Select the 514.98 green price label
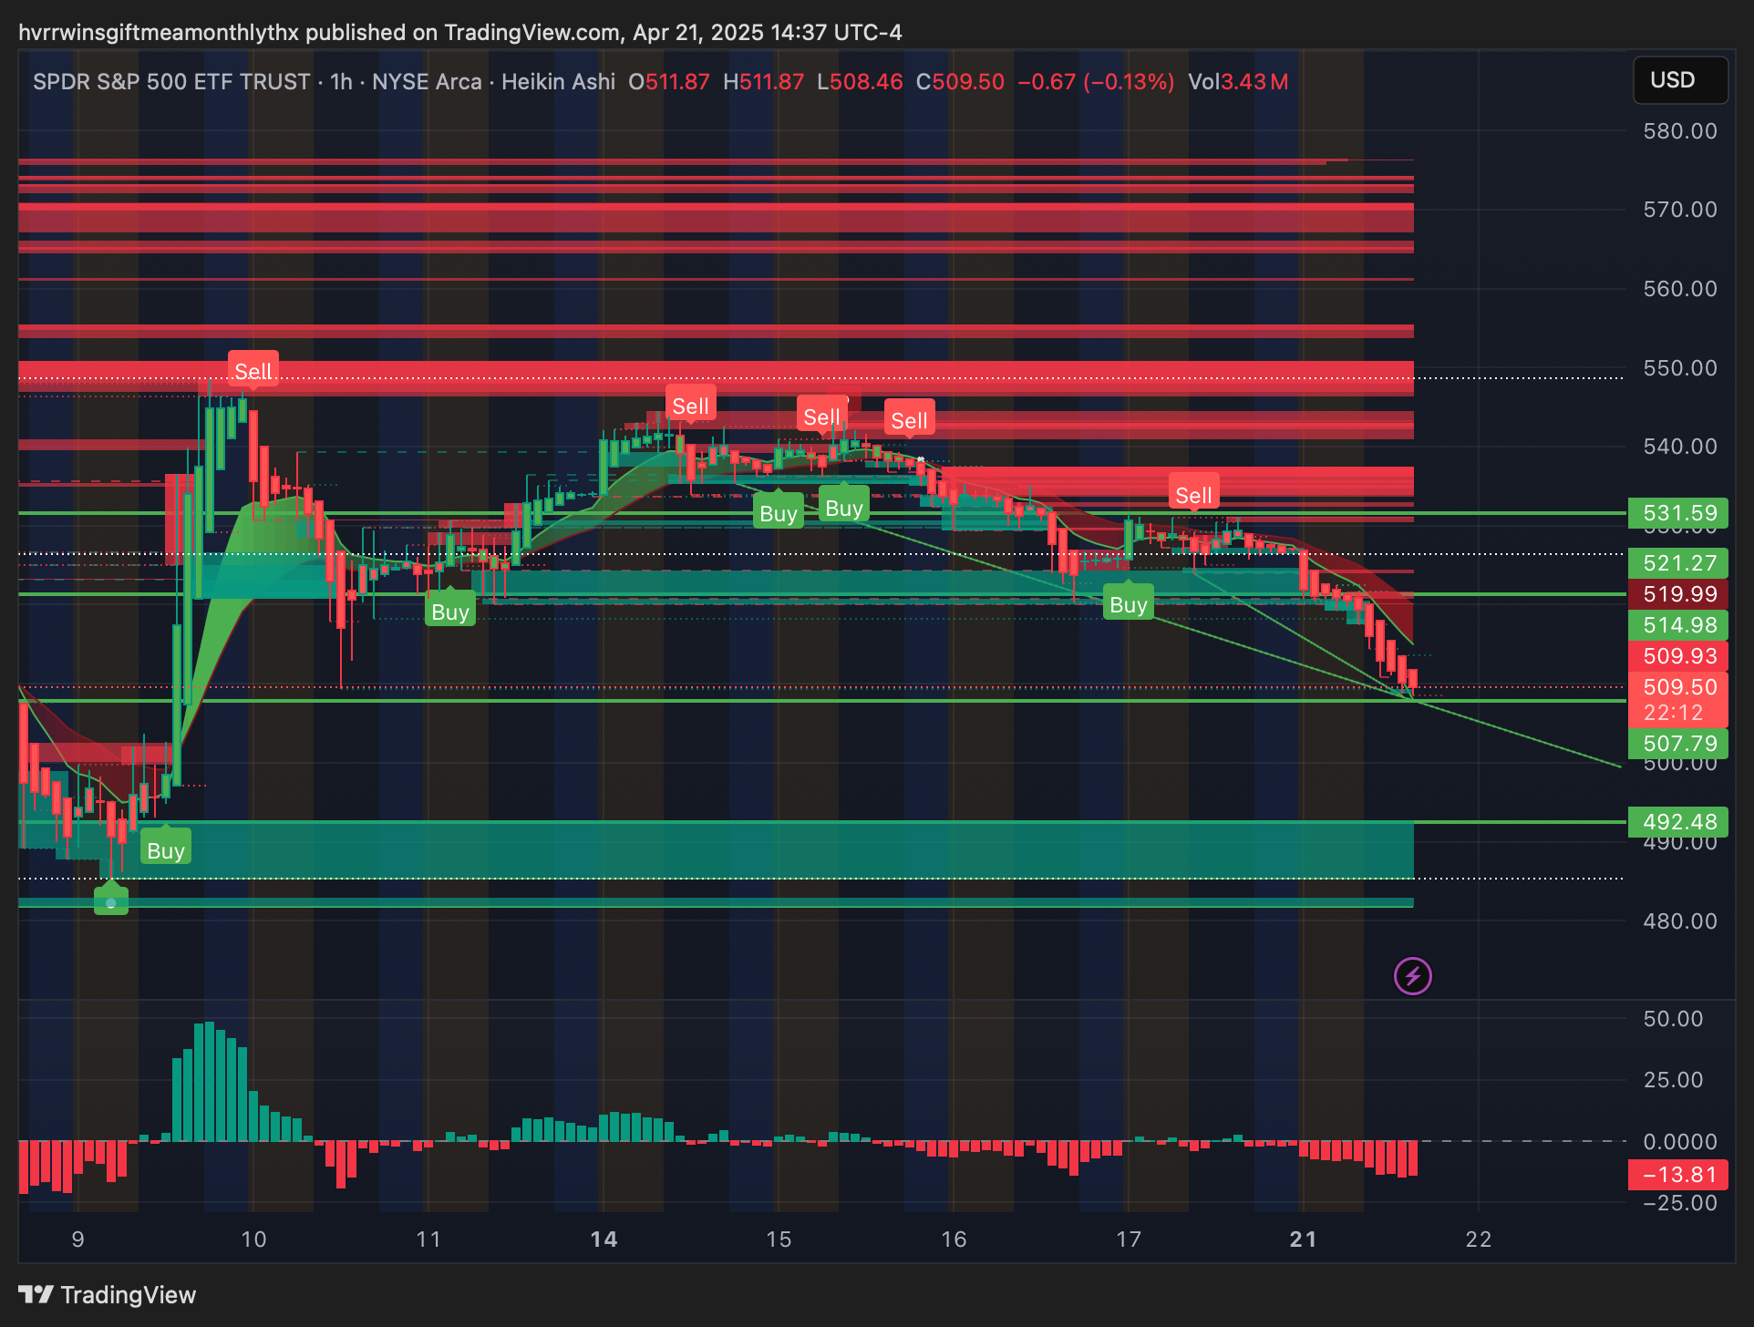This screenshot has width=1754, height=1327. tap(1678, 625)
